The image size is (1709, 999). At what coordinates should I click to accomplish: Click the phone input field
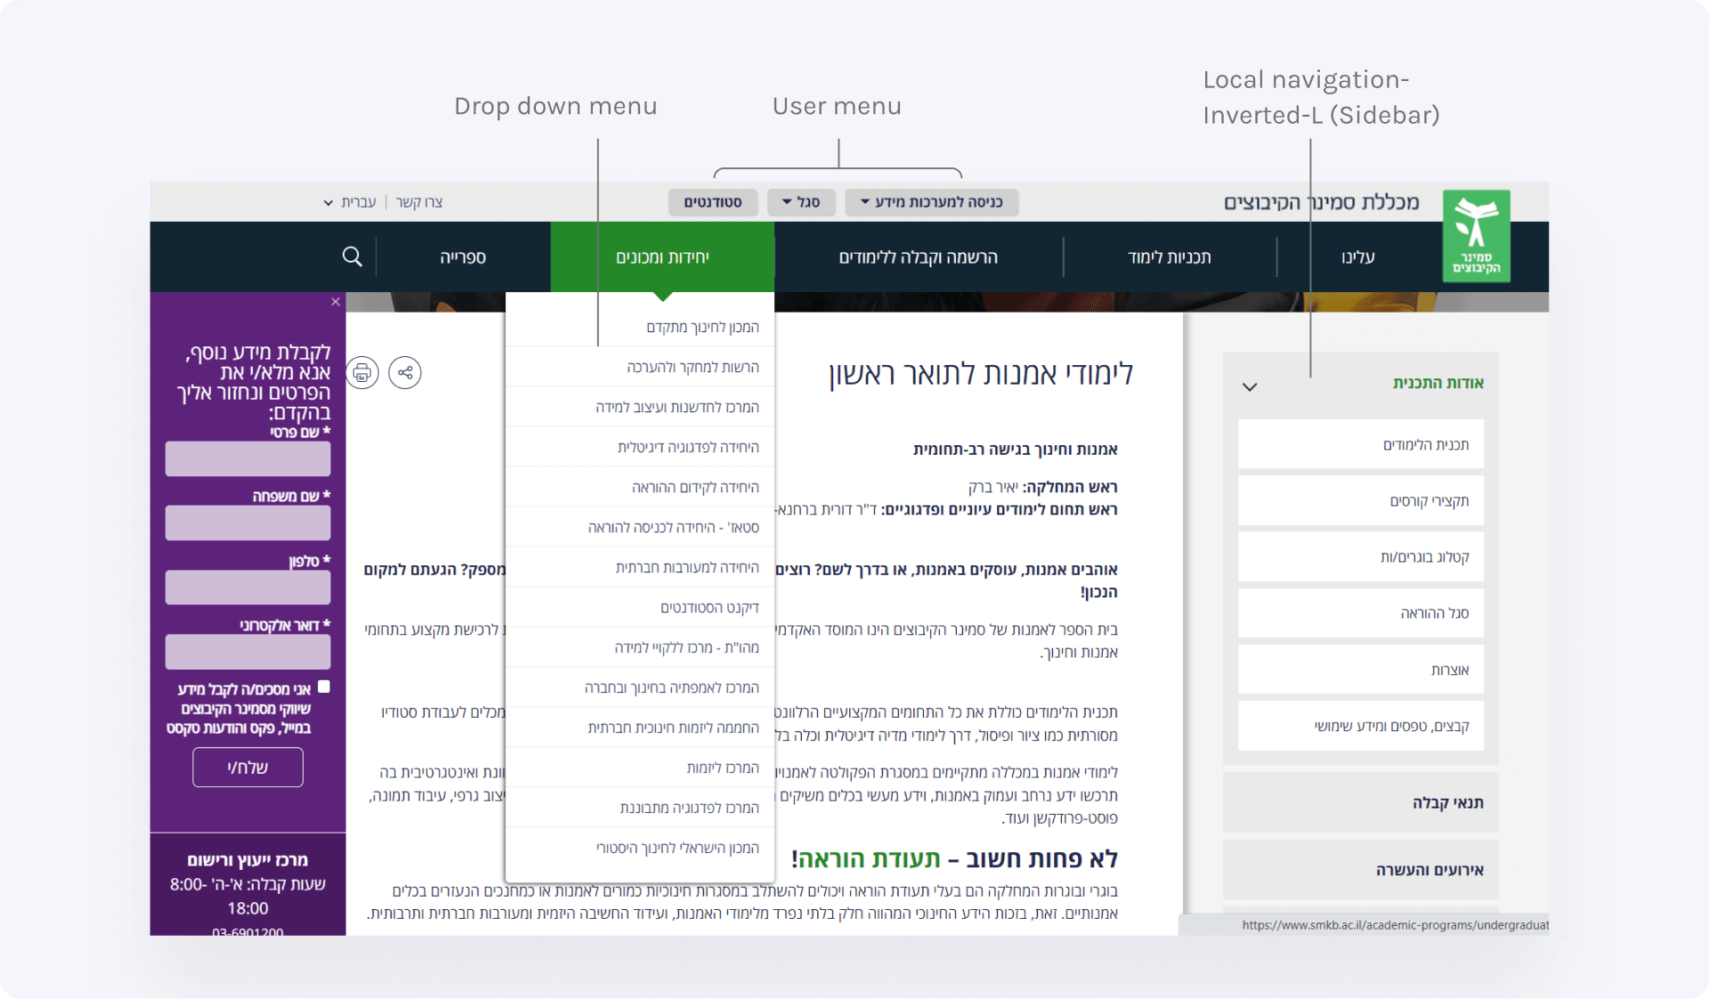tap(247, 587)
